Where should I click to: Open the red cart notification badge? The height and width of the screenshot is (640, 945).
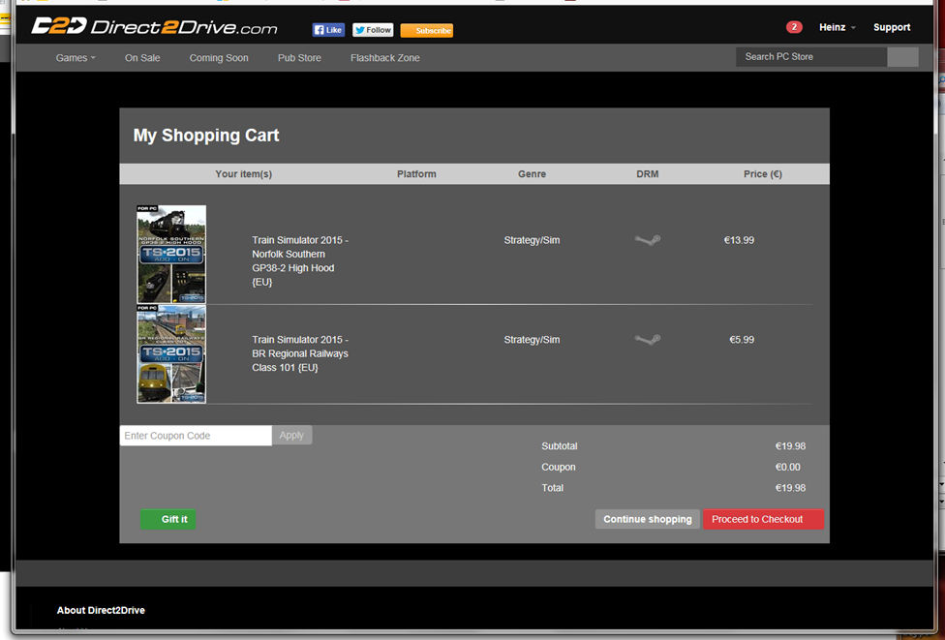(x=794, y=27)
